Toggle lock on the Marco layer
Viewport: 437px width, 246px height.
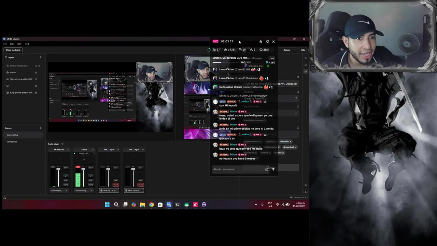(x=36, y=72)
